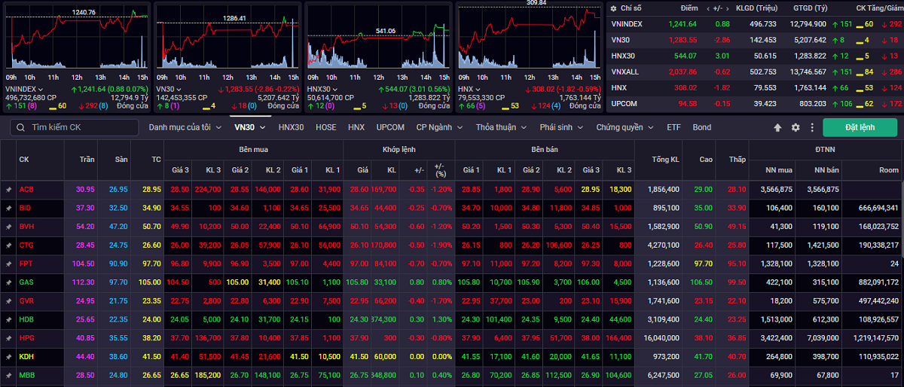
Task: Switch to the HOSE tab
Action: [326, 128]
